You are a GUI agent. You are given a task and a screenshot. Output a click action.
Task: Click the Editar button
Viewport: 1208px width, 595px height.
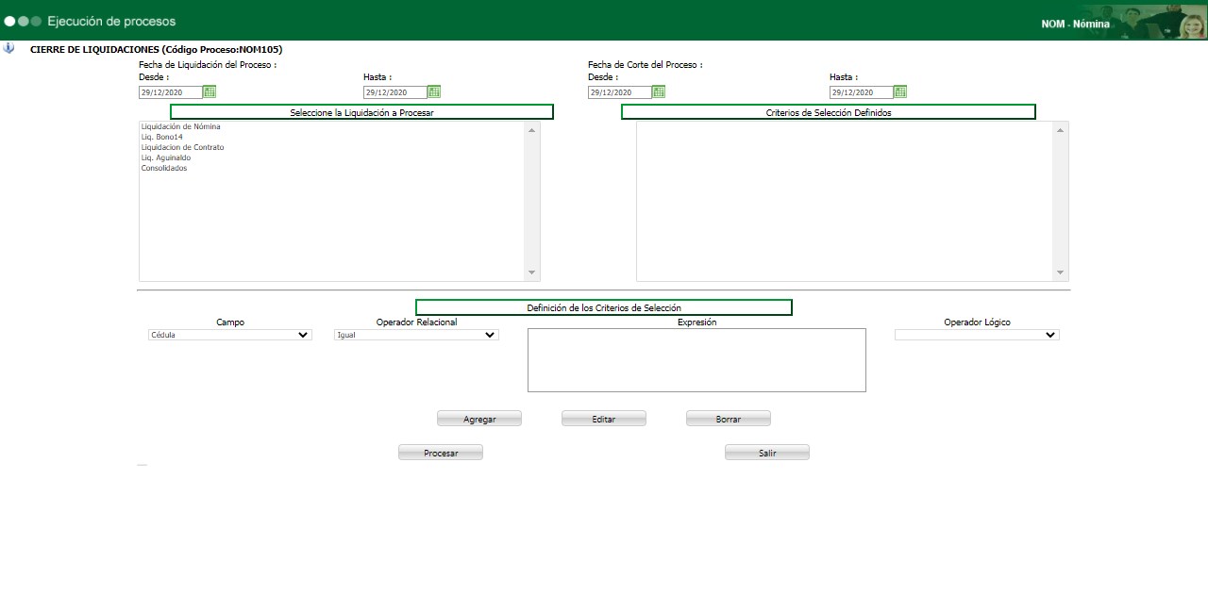pyautogui.click(x=604, y=419)
